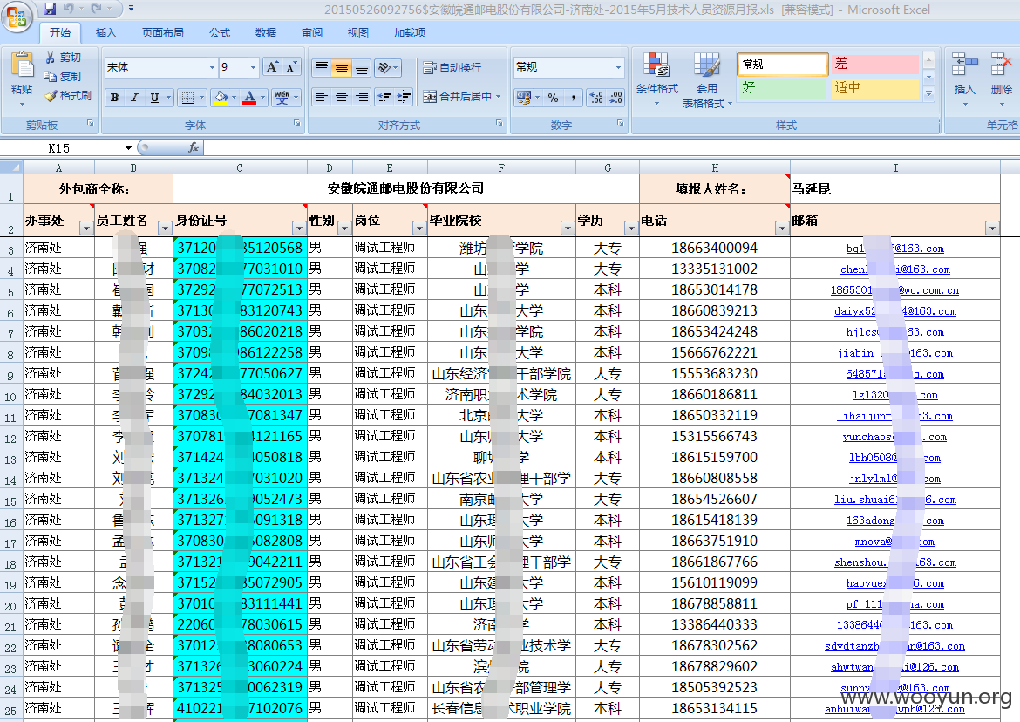
Task: Expand the cell styles gallery
Action: pyautogui.click(x=929, y=94)
